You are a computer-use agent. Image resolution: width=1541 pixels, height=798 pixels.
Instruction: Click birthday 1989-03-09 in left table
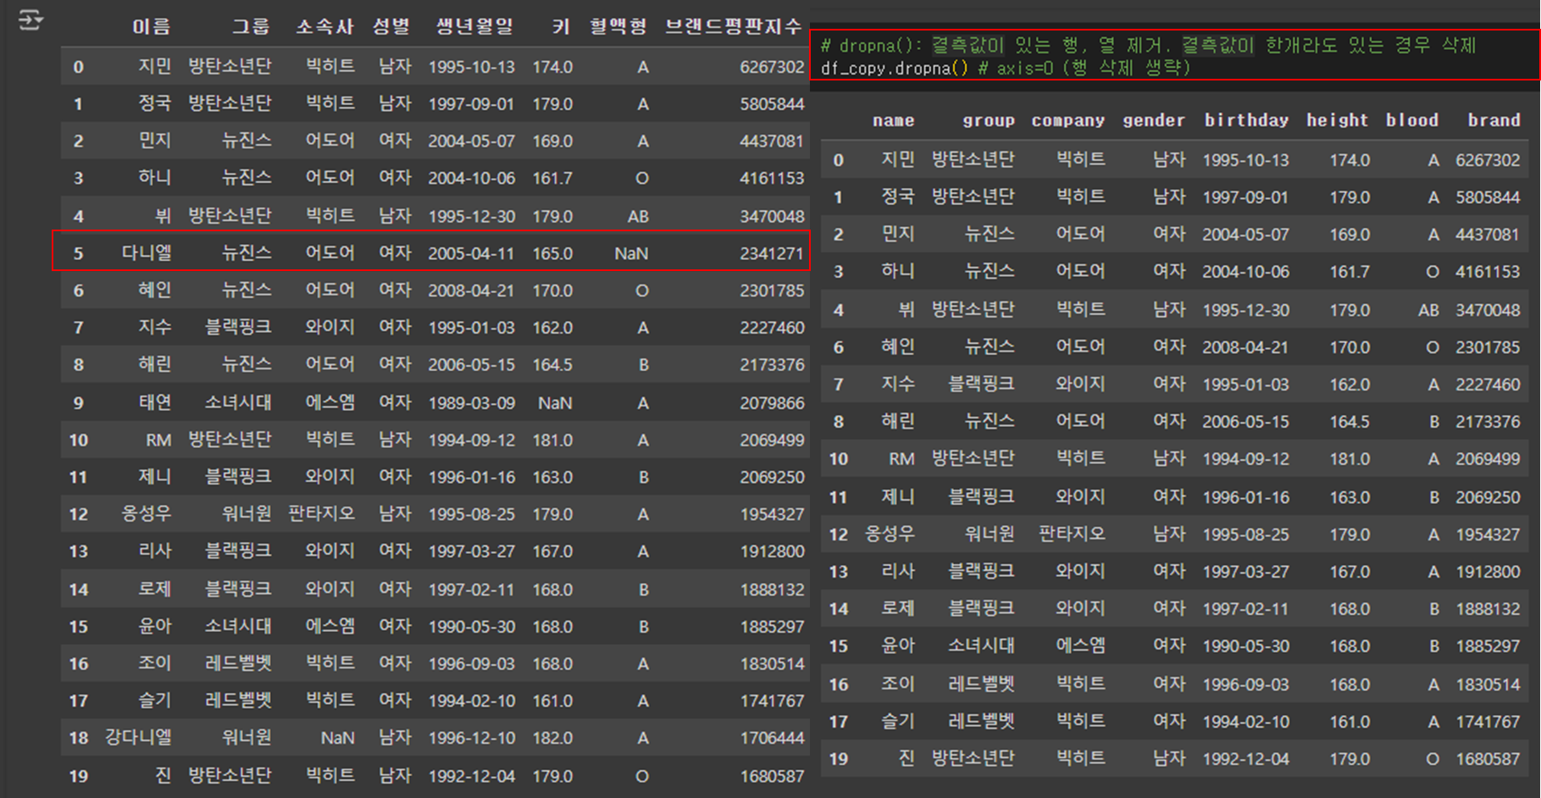coord(471,403)
